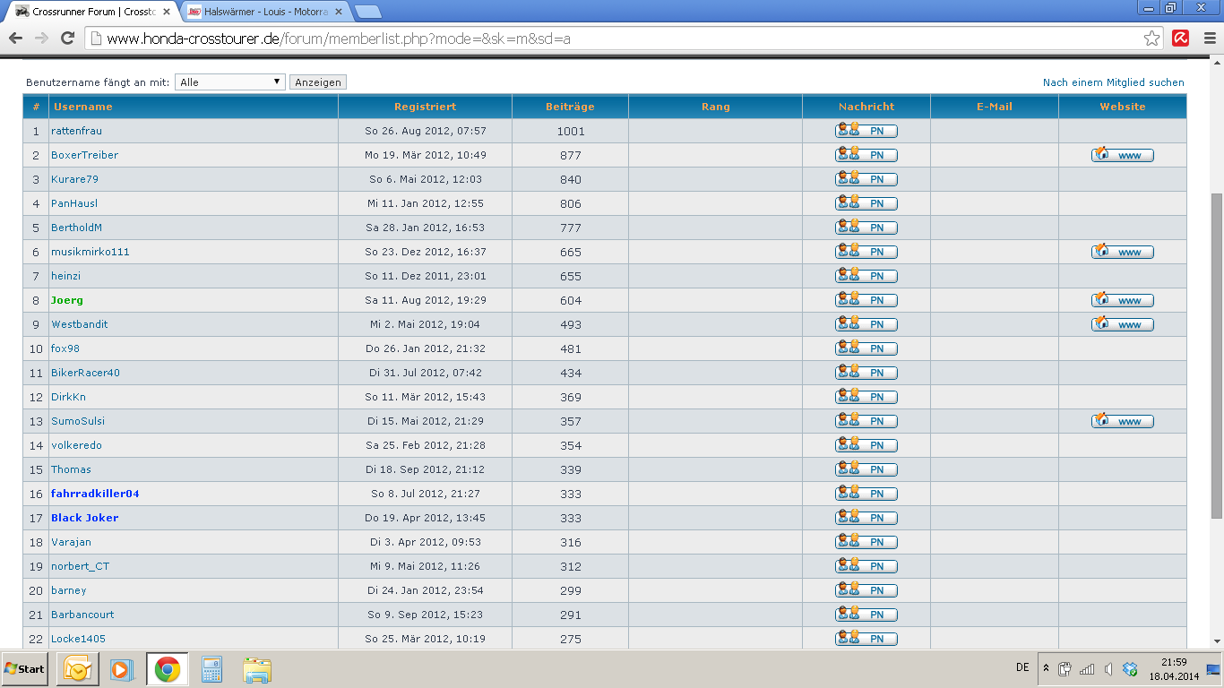Open BoxerTreiber's www website icon
The image size is (1224, 688).
click(x=1122, y=156)
